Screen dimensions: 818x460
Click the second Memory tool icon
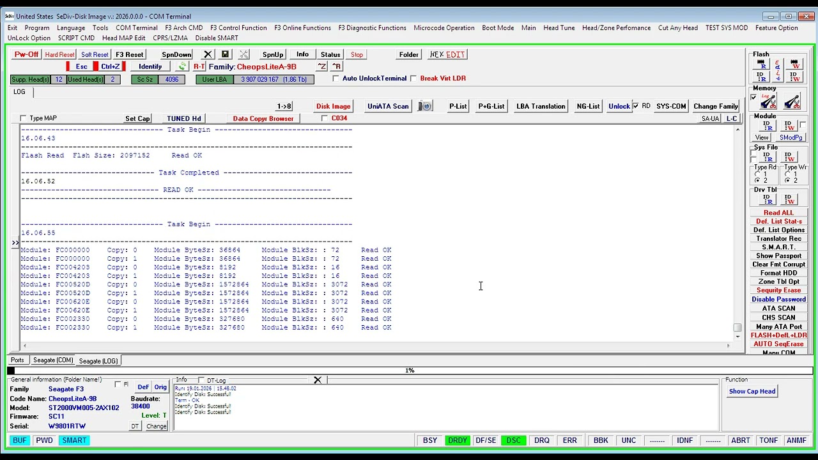(x=792, y=101)
